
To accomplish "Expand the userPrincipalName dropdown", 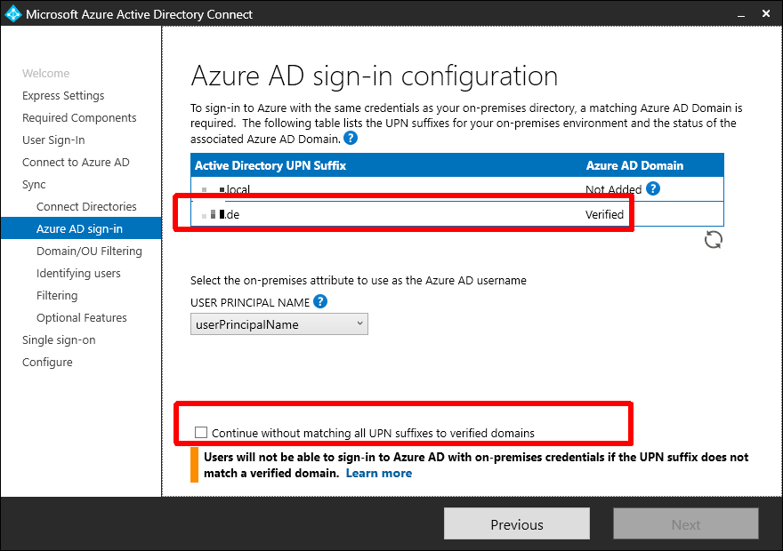I will 279,324.
